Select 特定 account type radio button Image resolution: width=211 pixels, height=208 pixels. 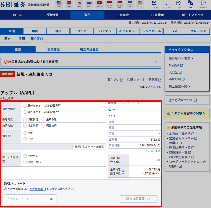[x=25, y=133]
